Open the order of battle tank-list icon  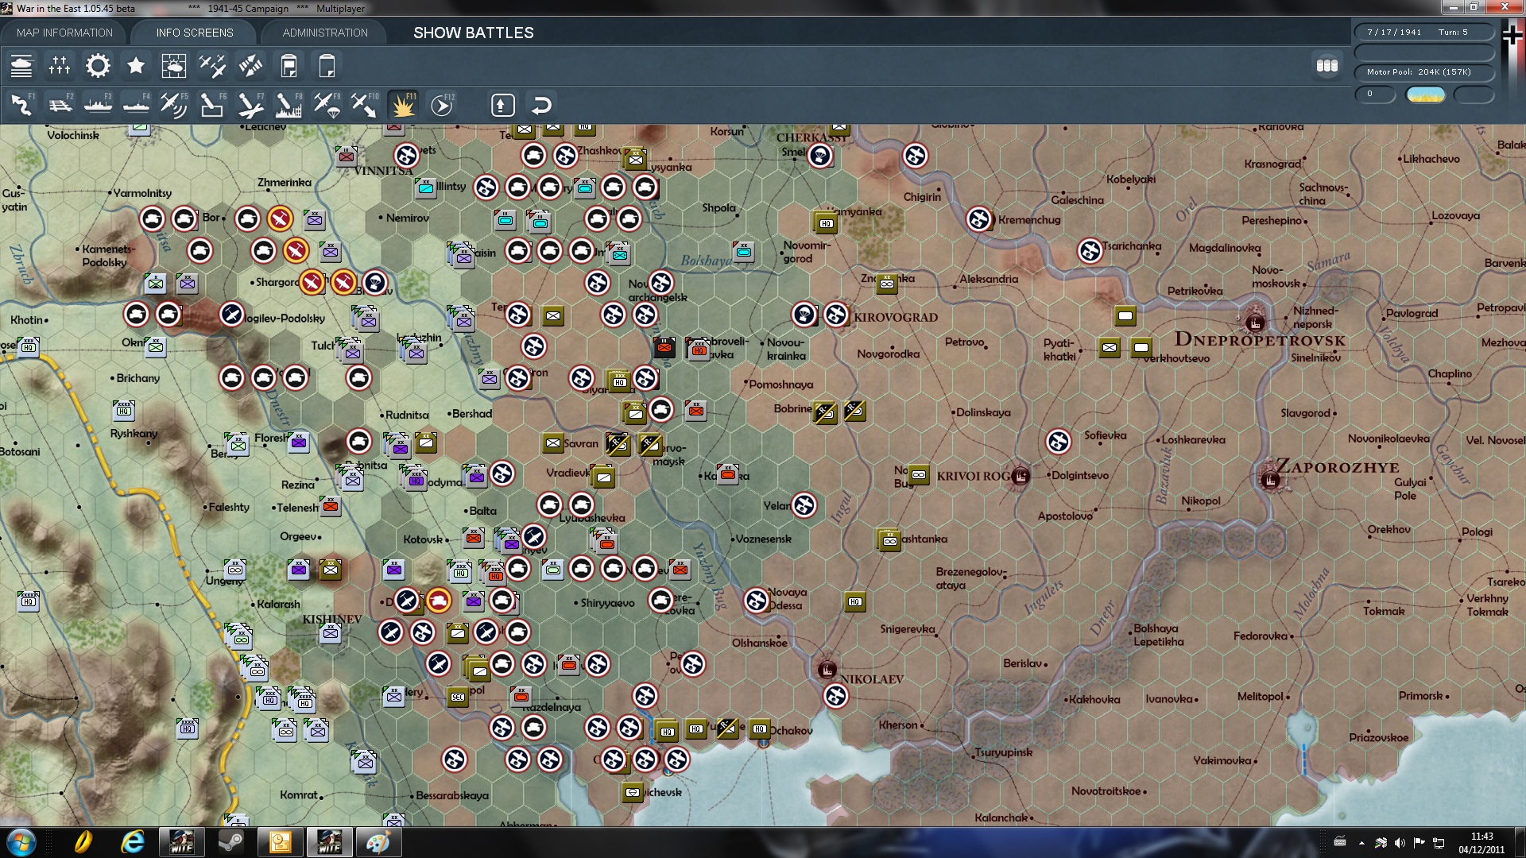21,66
